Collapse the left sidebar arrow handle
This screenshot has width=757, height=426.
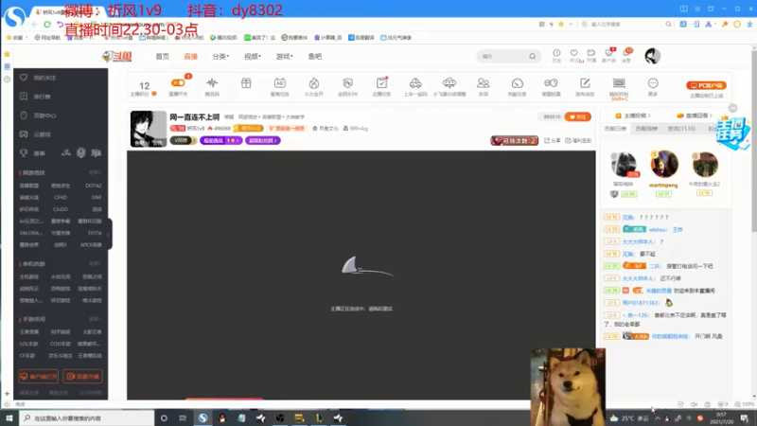pyautogui.click(x=109, y=234)
